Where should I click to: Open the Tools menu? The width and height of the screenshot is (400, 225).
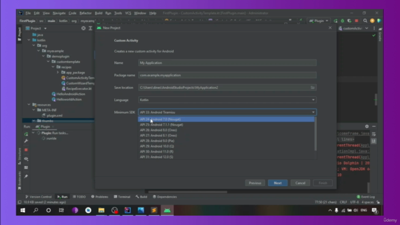(x=118, y=13)
